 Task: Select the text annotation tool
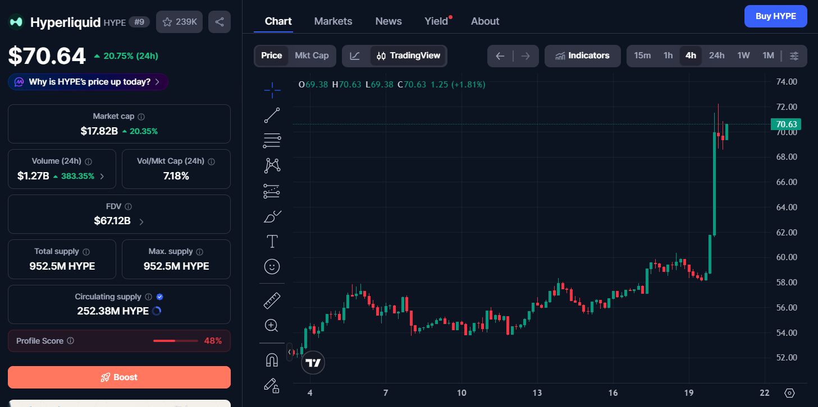tap(272, 242)
